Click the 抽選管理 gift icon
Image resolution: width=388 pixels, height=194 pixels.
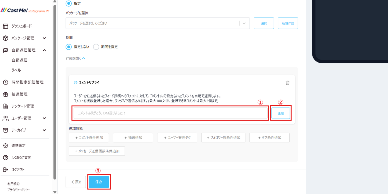(x=6, y=94)
